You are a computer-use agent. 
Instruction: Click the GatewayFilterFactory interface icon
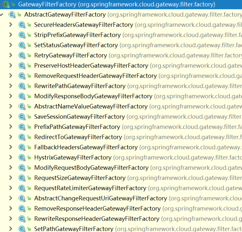pos(6,4)
